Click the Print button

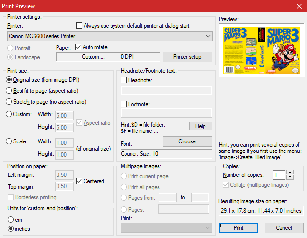[239, 228]
